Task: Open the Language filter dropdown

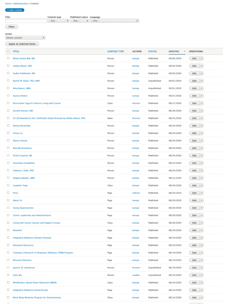Action: point(115,21)
